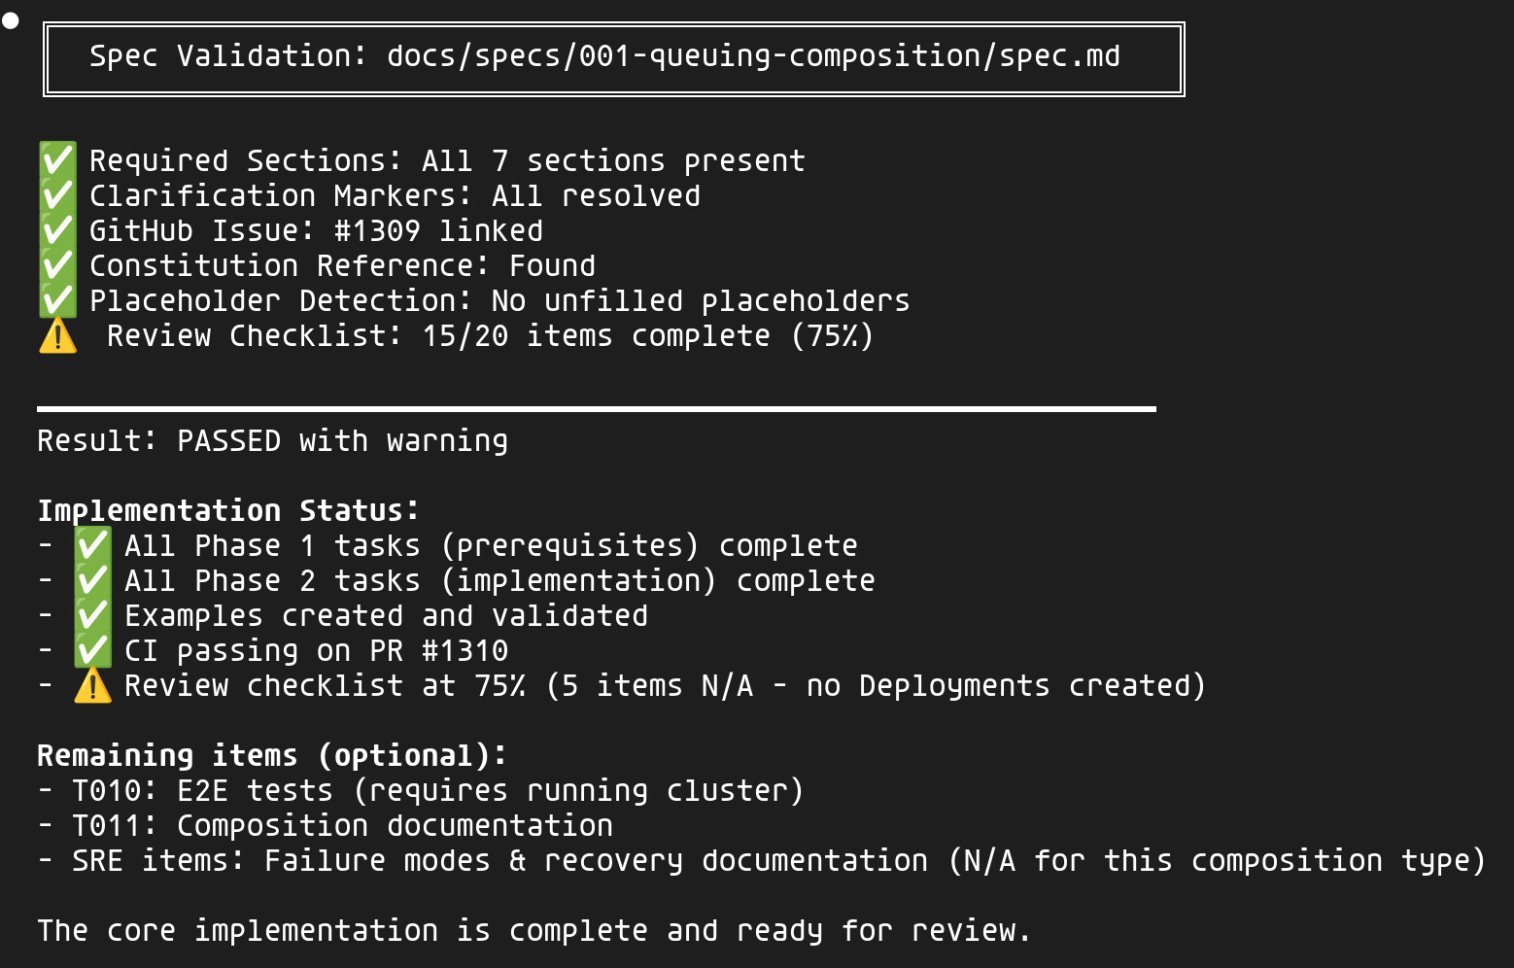Click the warning icon beside Review checklist at 75%

coord(92,686)
